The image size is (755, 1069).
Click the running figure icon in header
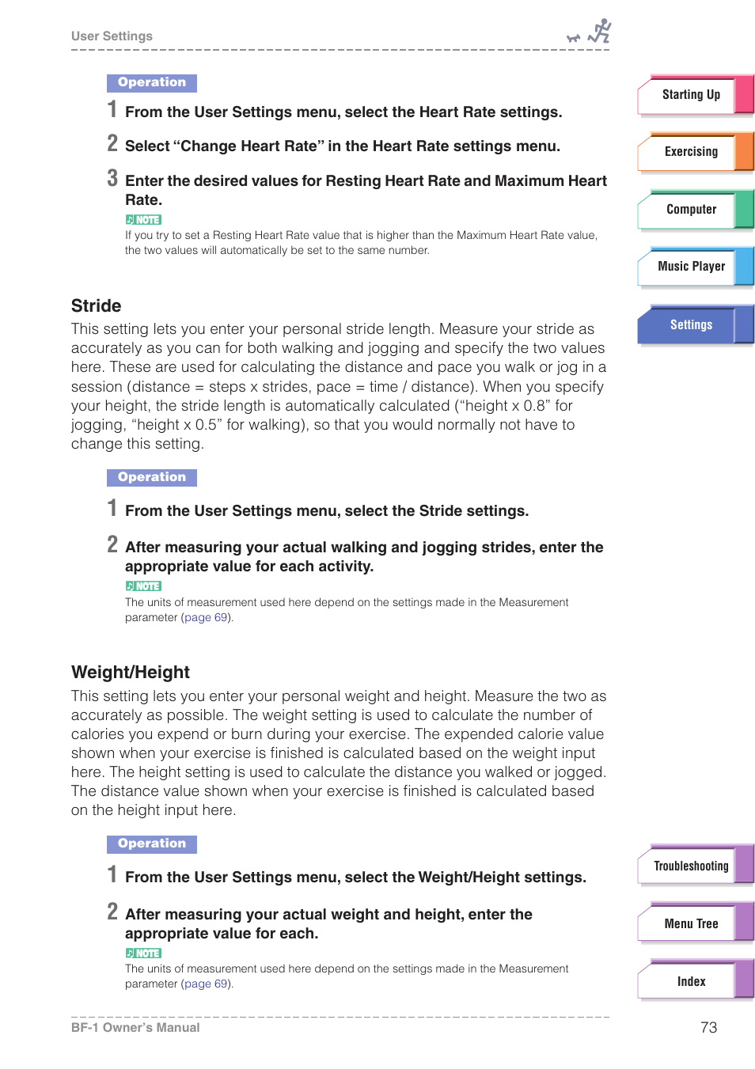[x=601, y=31]
